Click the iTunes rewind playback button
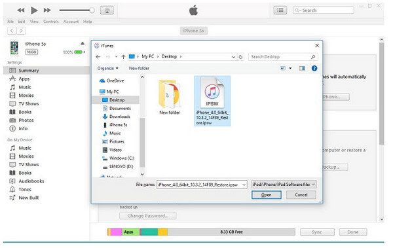Viewport: 393px width, 248px height. (x=21, y=10)
